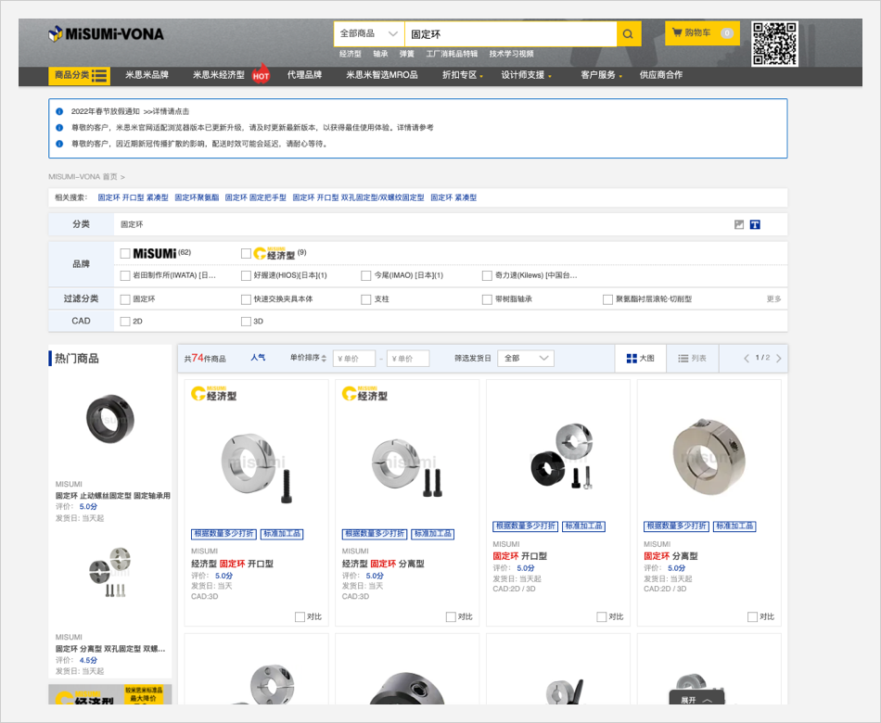
Task: Open the 代理品牌 menu item
Action: coord(304,75)
